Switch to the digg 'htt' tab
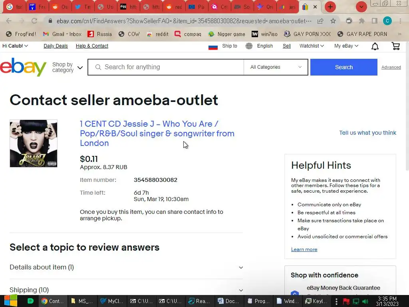Image resolution: width=409 pixels, height=307 pixels. pyautogui.click(x=128, y=7)
